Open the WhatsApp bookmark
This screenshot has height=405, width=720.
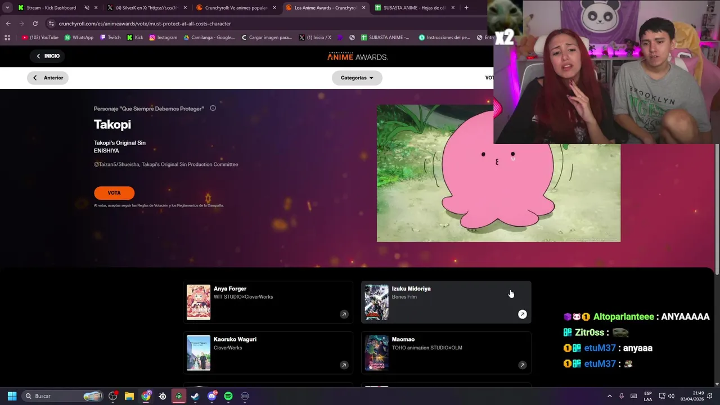click(79, 38)
